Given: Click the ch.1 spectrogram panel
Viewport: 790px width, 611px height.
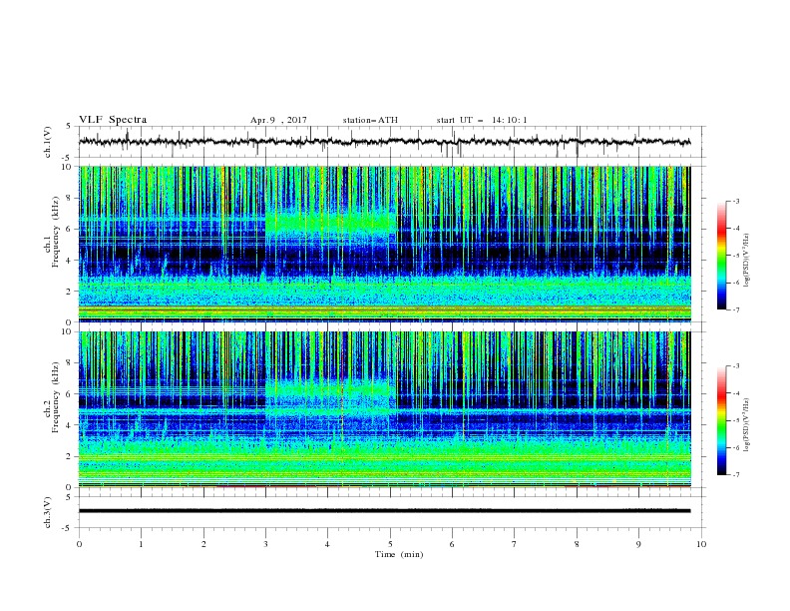Looking at the screenshot, I should tap(385, 244).
